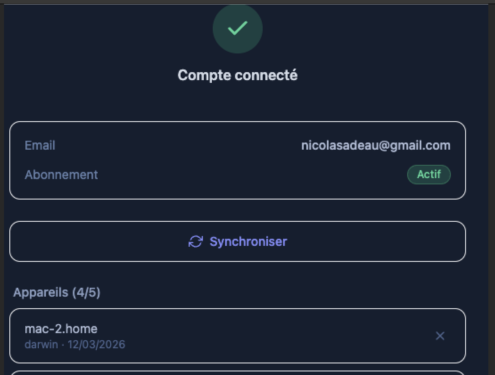Screen dimensions: 495x375
Task: Click the darwin platform text
Action: click(41, 345)
